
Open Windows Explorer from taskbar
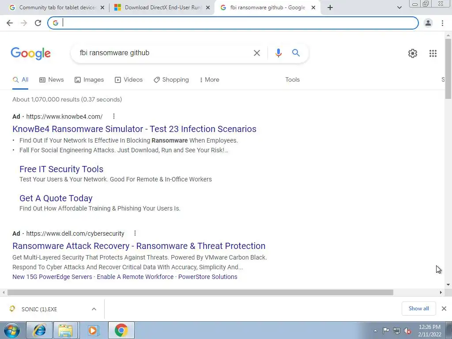65,330
